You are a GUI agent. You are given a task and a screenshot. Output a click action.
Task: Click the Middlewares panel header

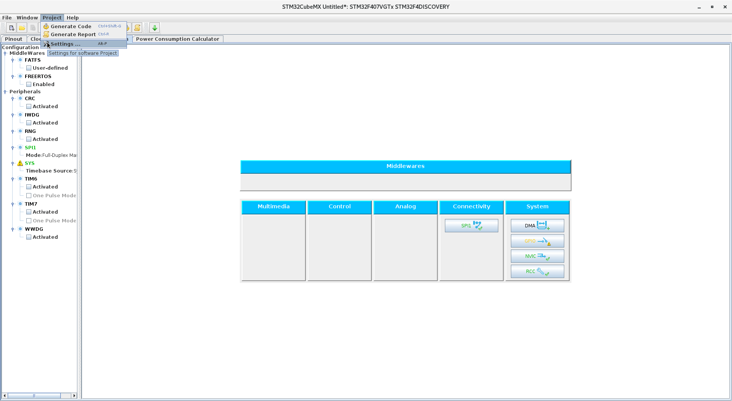(406, 166)
